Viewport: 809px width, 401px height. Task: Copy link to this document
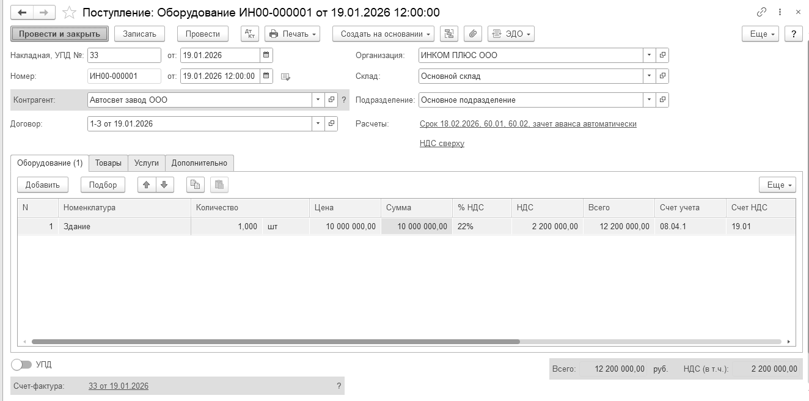tap(761, 12)
